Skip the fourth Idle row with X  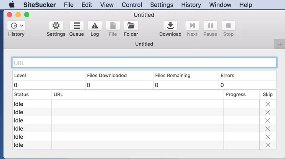[x=267, y=129]
